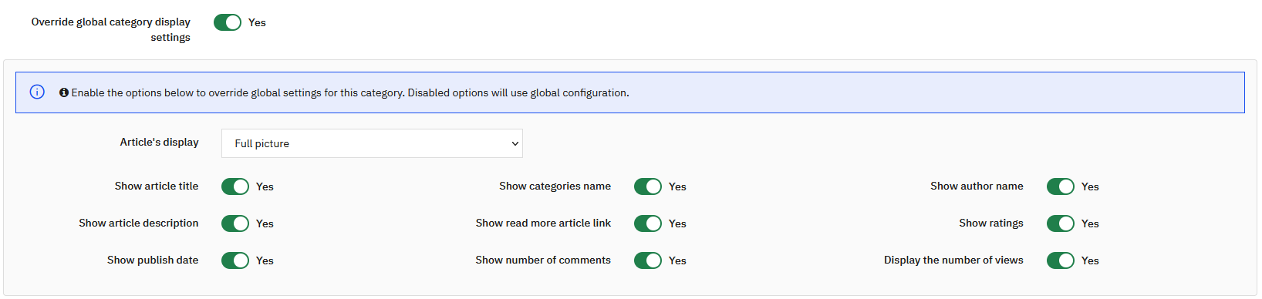Click the small solid info icon before Enable
This screenshot has width=1262, height=299.
click(64, 92)
